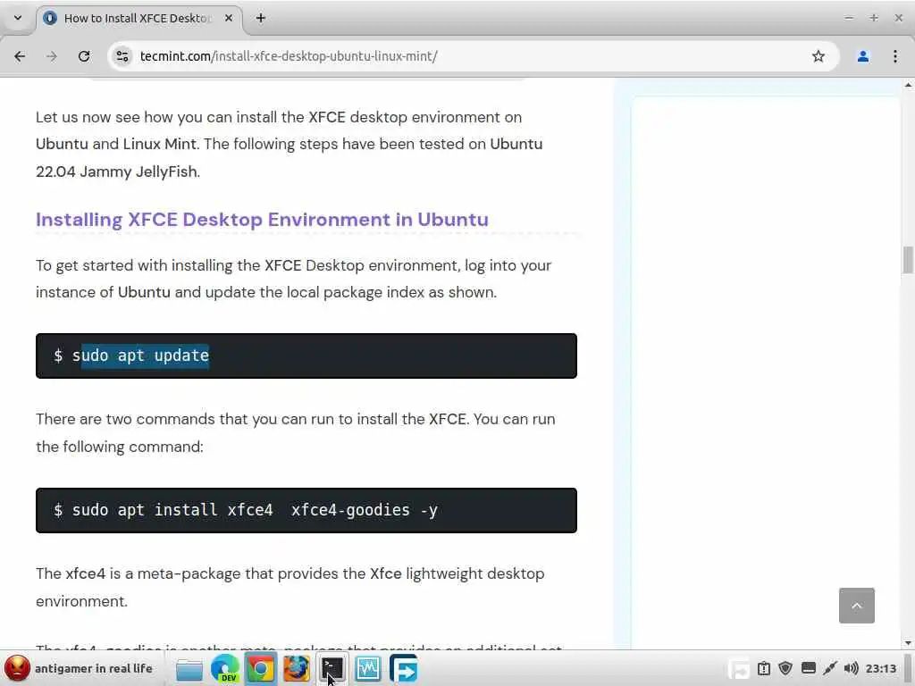Viewport: 915px width, 686px height.
Task: Reload the tecmint.com page
Action: (84, 56)
